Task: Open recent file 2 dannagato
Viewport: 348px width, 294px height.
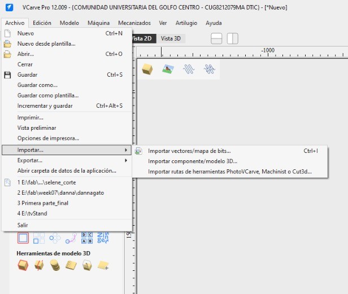Action: [x=67, y=193]
